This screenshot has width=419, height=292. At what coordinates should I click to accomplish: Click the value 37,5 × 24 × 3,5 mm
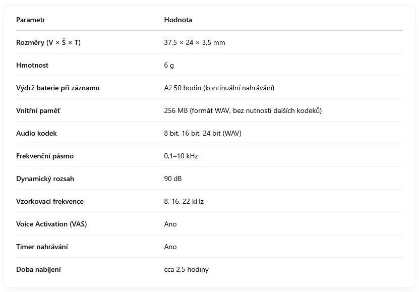point(195,42)
